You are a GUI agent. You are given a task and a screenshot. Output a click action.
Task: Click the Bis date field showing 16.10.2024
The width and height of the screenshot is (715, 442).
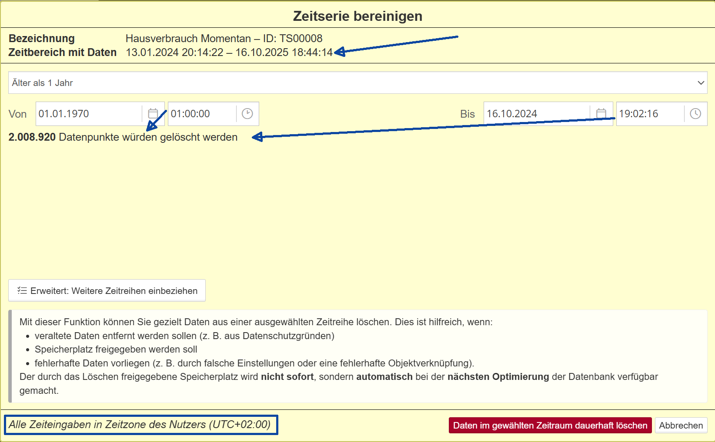tap(536, 114)
